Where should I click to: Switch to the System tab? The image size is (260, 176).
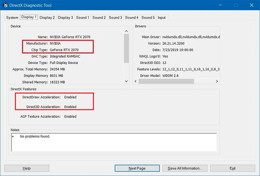point(12,17)
